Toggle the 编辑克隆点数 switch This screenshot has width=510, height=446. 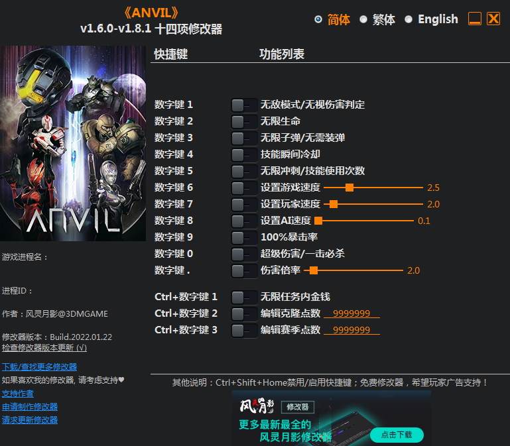click(x=244, y=313)
